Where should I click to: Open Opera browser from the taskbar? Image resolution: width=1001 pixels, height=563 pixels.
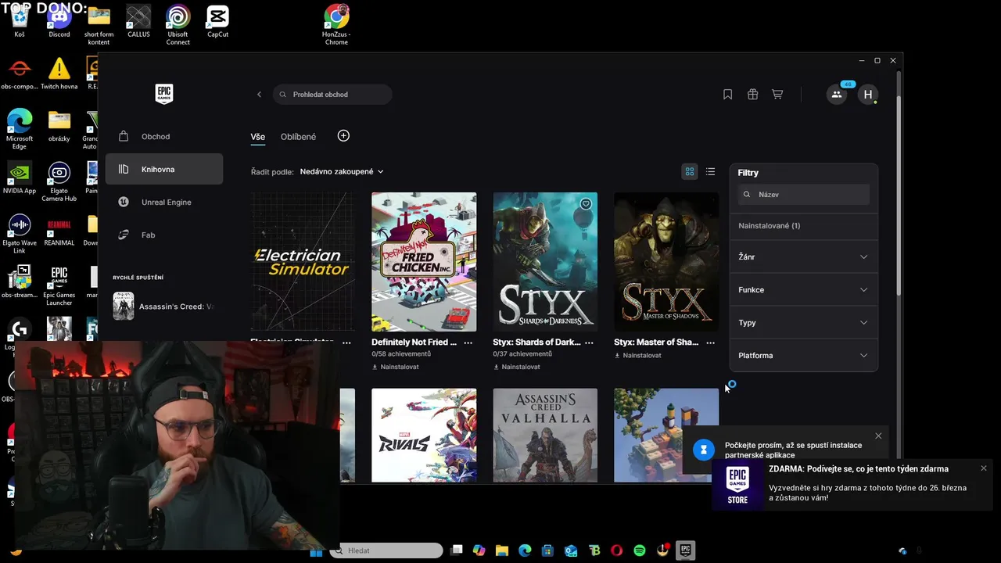(x=616, y=550)
